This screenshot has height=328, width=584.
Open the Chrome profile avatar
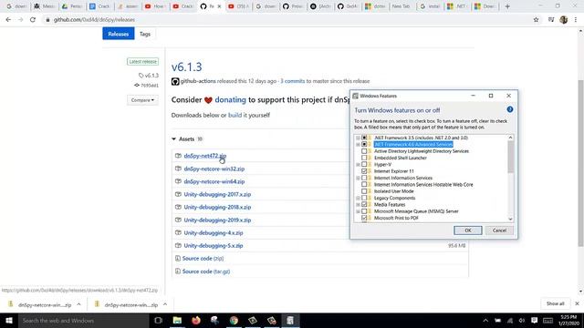[564, 20]
